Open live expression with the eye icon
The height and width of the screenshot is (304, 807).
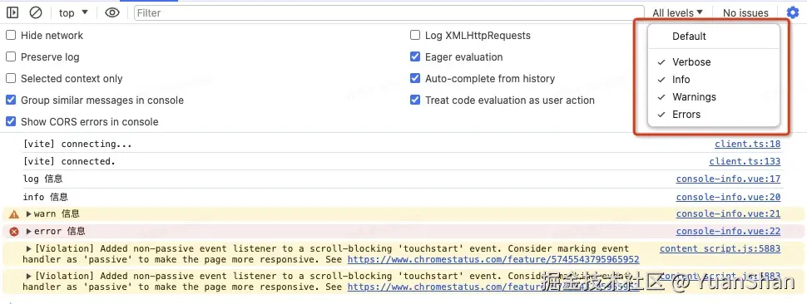[112, 12]
